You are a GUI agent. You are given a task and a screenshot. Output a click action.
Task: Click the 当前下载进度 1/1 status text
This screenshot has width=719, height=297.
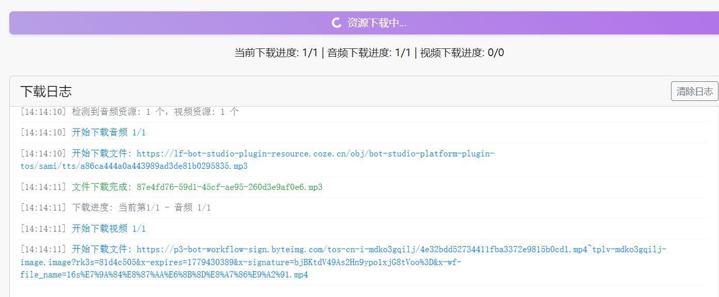[x=276, y=53]
